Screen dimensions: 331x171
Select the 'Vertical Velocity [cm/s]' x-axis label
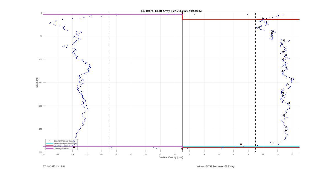pos(172,157)
